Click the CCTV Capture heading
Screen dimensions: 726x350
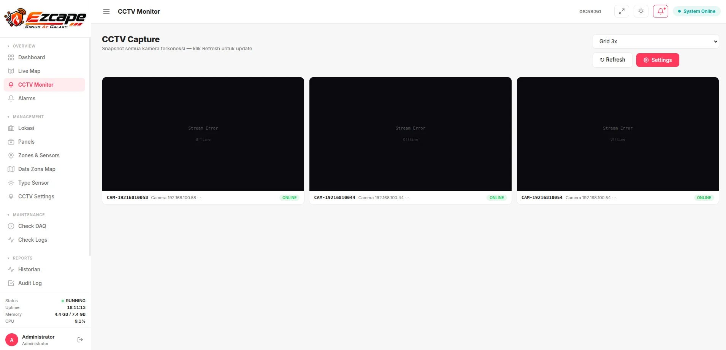[x=131, y=39]
